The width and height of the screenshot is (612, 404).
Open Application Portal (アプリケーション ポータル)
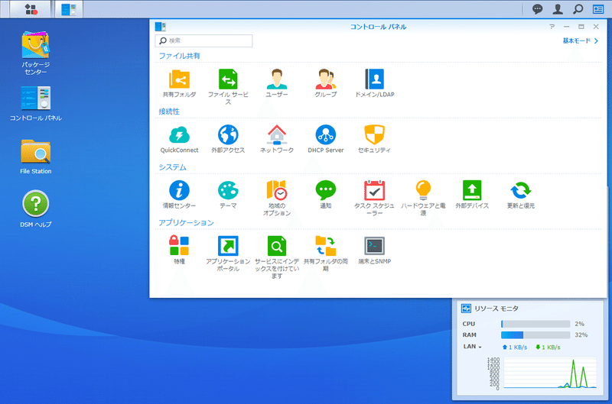tap(228, 246)
